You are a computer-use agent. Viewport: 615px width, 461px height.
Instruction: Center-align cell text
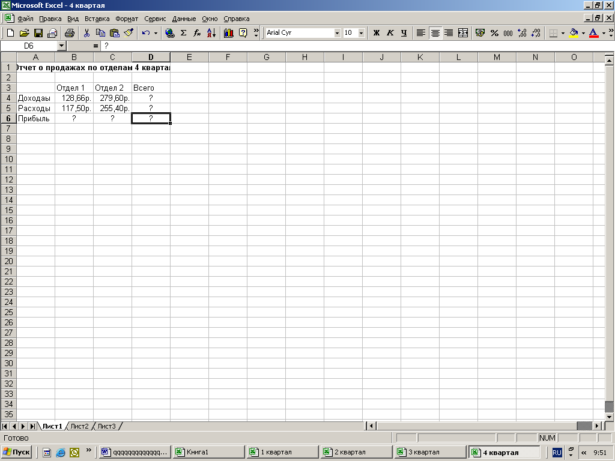coord(435,33)
